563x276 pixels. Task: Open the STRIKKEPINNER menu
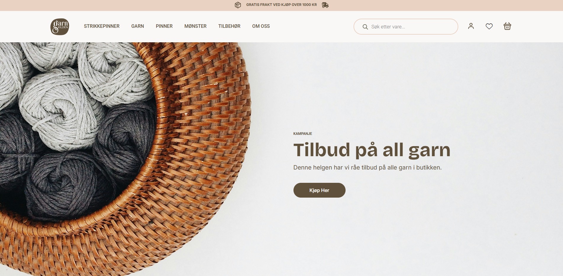102,26
